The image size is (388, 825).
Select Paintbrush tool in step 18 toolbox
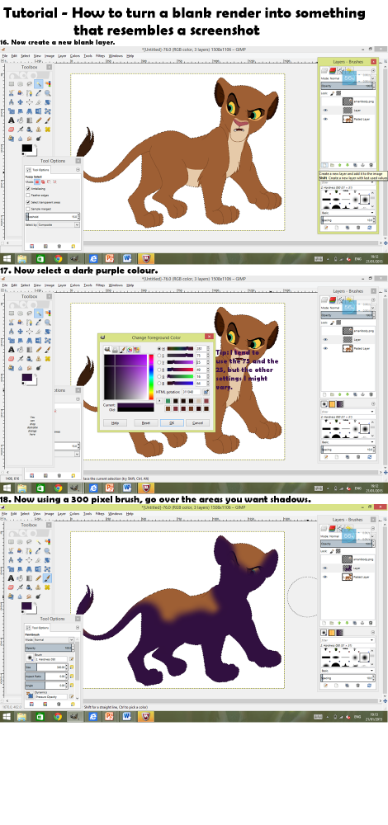48,578
